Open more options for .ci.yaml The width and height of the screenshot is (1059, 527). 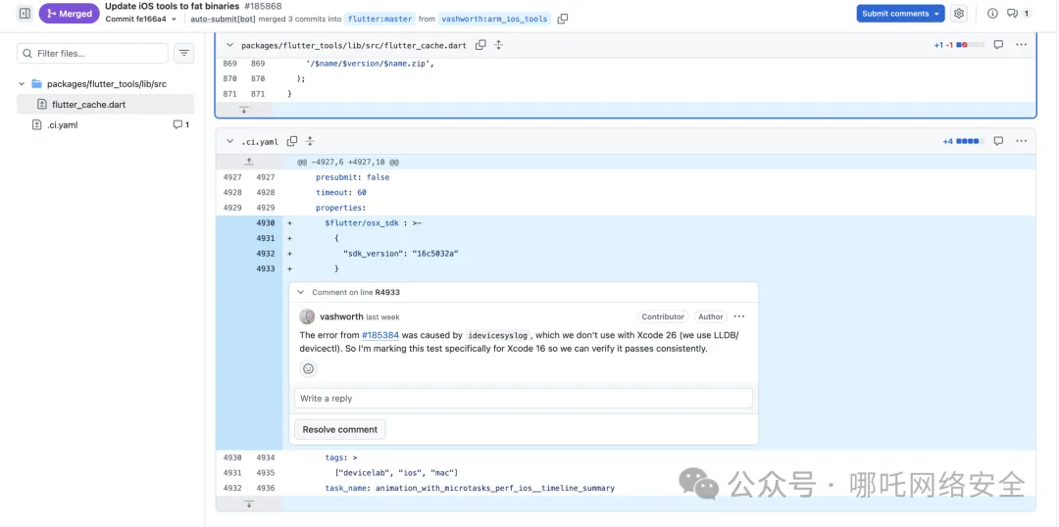(1021, 142)
